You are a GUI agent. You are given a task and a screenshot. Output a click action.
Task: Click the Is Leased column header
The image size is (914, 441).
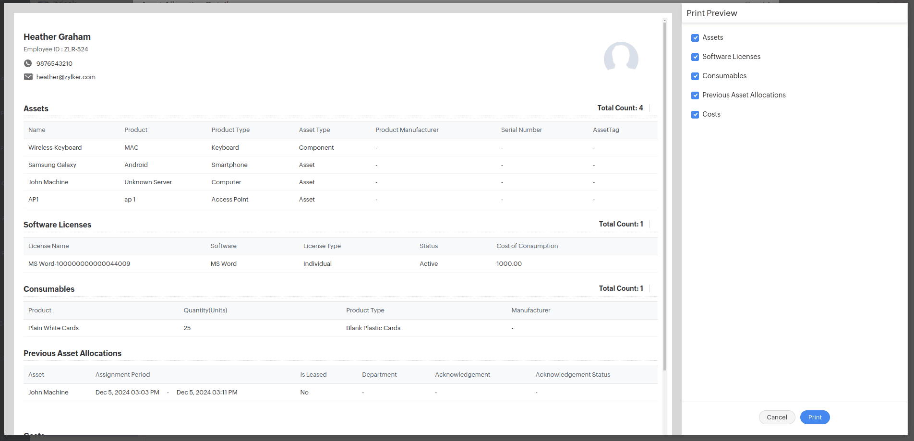click(x=313, y=375)
